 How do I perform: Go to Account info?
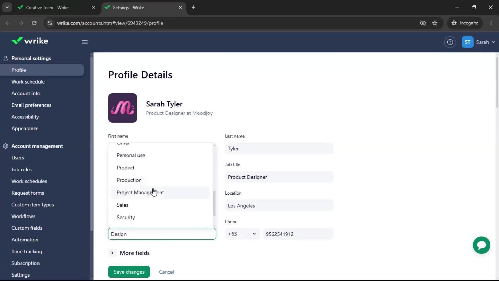click(x=26, y=93)
